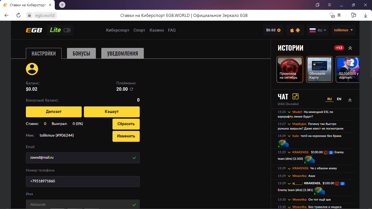This screenshot has height=209, width=372.
Task: Click username Maddyjee in chat
Action: click(300, 124)
